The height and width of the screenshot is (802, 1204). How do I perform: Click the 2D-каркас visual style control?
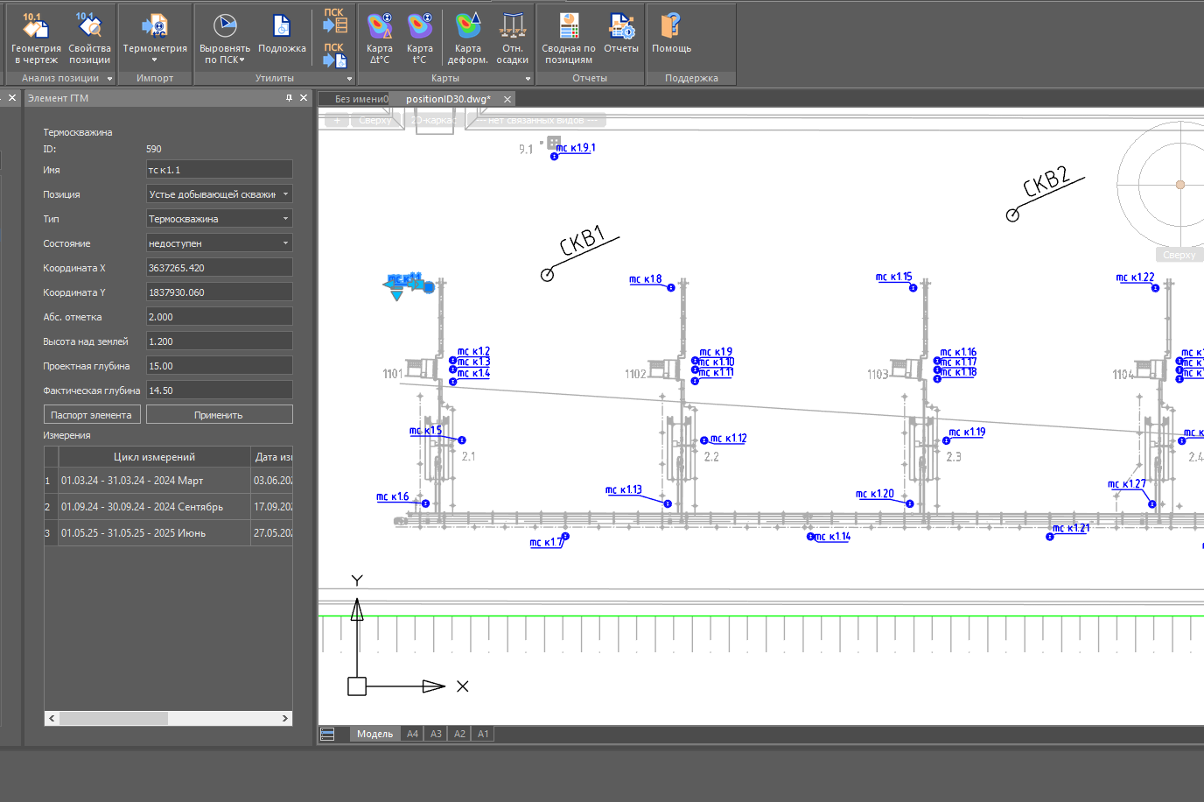pyautogui.click(x=431, y=120)
